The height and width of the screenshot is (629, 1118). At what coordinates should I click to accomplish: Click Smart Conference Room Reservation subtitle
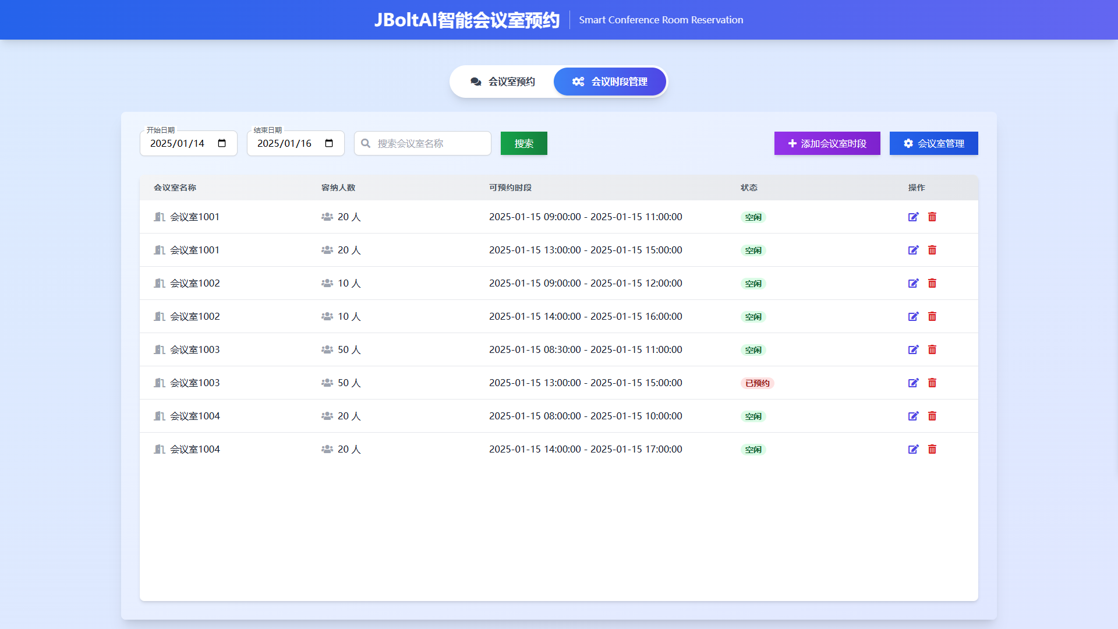[661, 20]
